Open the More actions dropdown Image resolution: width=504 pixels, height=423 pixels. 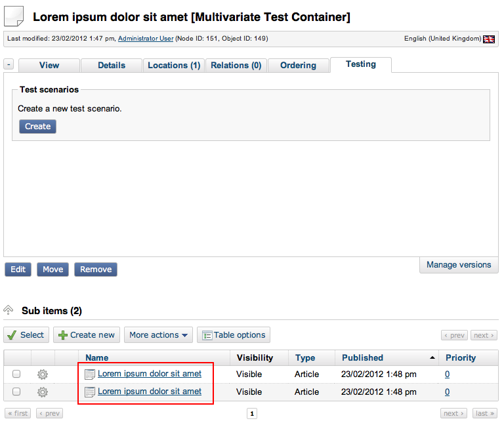[158, 335]
